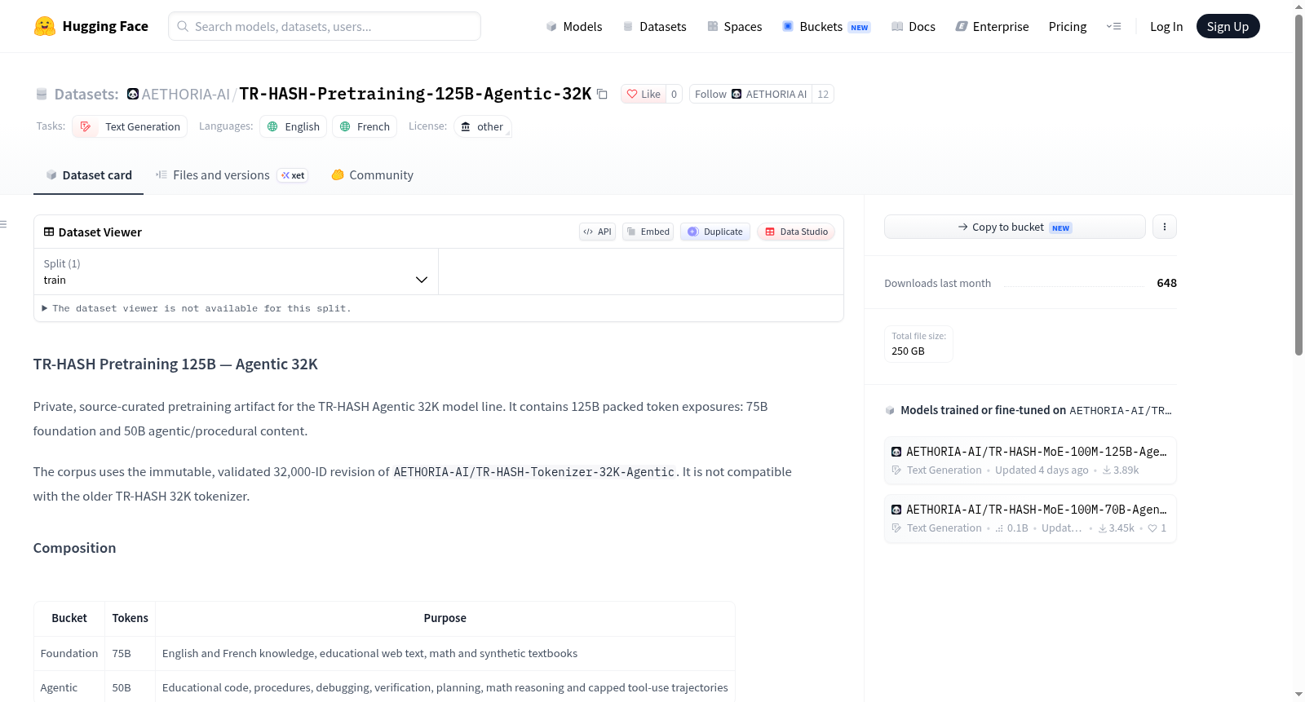Click the 'Composition' section heading
1305x702 pixels.
74,548
